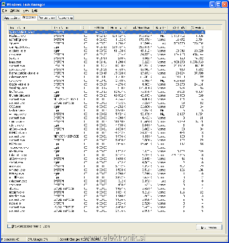Switch to the Performance tab
This screenshot has width=229, height=243.
(47, 18)
